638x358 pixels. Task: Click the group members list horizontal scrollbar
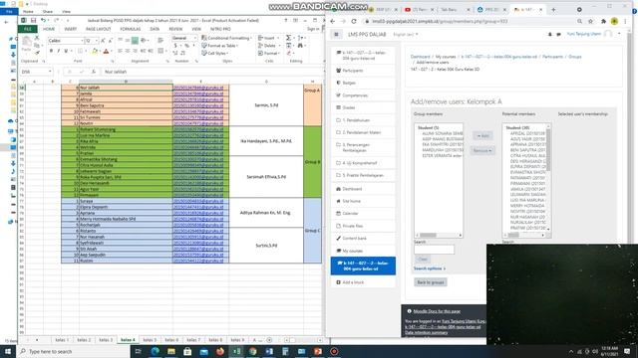439,235
